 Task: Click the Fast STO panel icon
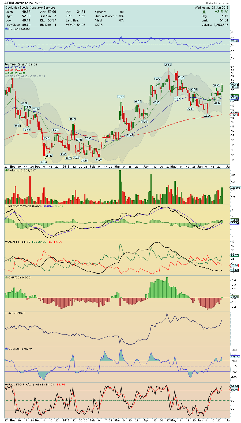click(x=6, y=385)
